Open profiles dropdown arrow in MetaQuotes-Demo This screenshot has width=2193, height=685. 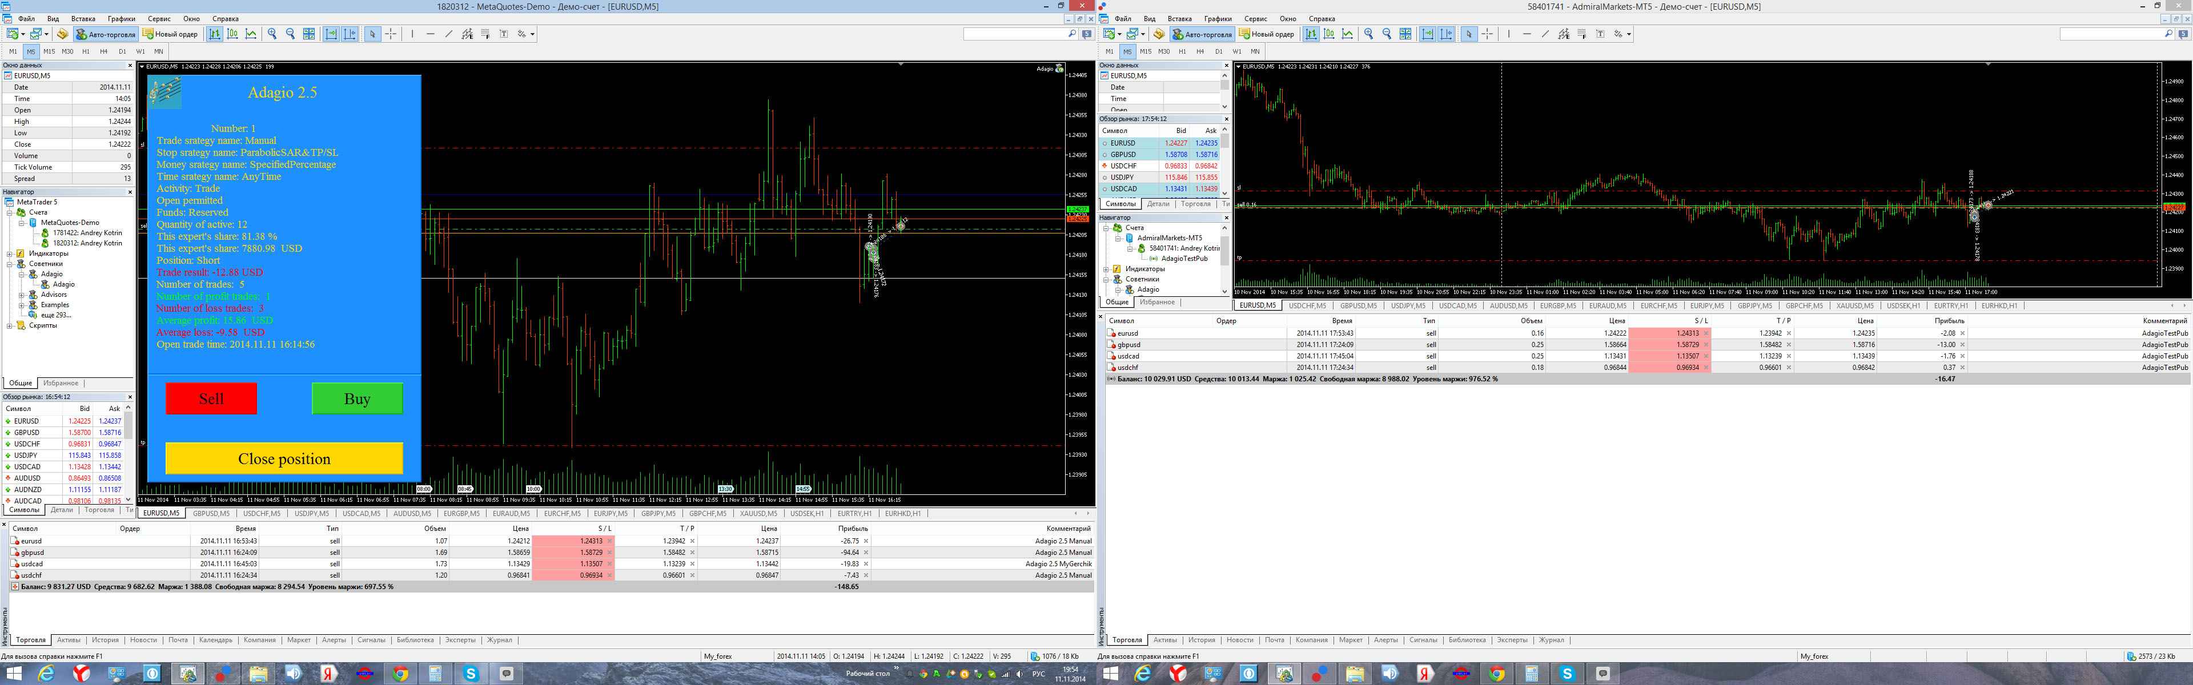(46, 34)
